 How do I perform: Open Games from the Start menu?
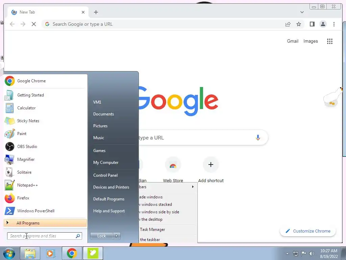coord(99,151)
